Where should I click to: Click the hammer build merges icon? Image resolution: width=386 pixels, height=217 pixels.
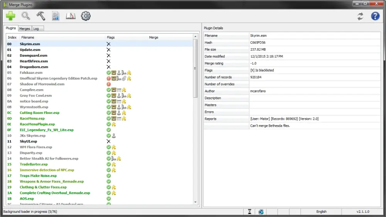[41, 16]
